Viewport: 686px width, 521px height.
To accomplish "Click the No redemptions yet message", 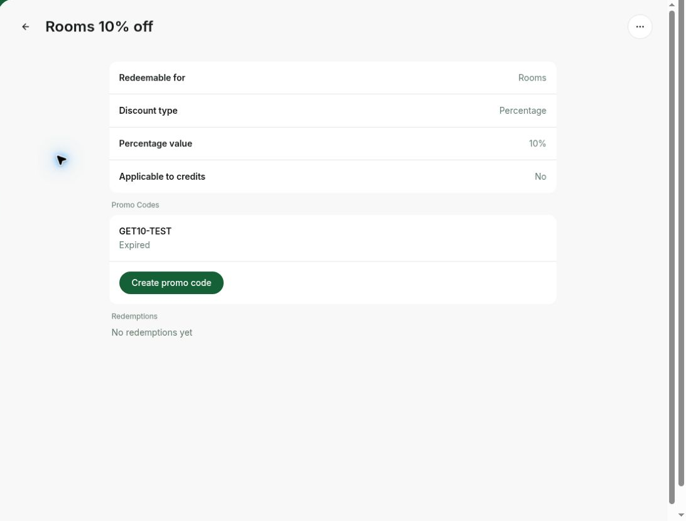I will pos(152,332).
